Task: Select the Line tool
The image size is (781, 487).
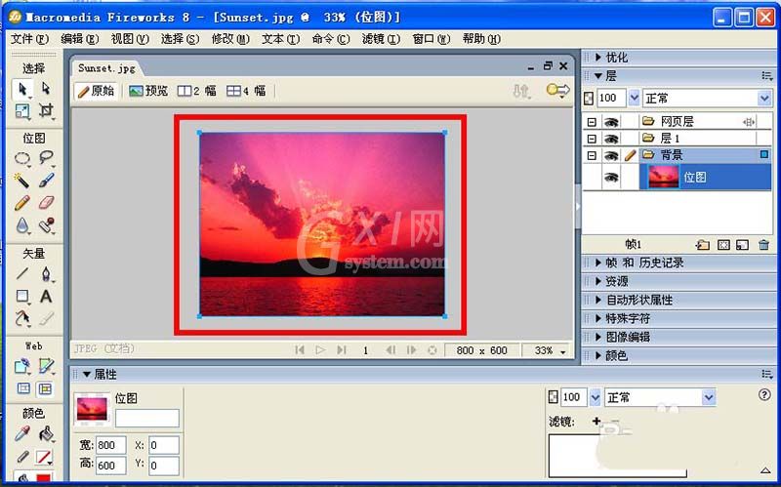Action: pyautogui.click(x=22, y=273)
